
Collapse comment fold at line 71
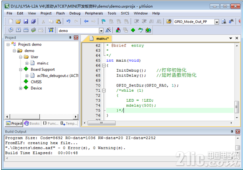[104, 90]
